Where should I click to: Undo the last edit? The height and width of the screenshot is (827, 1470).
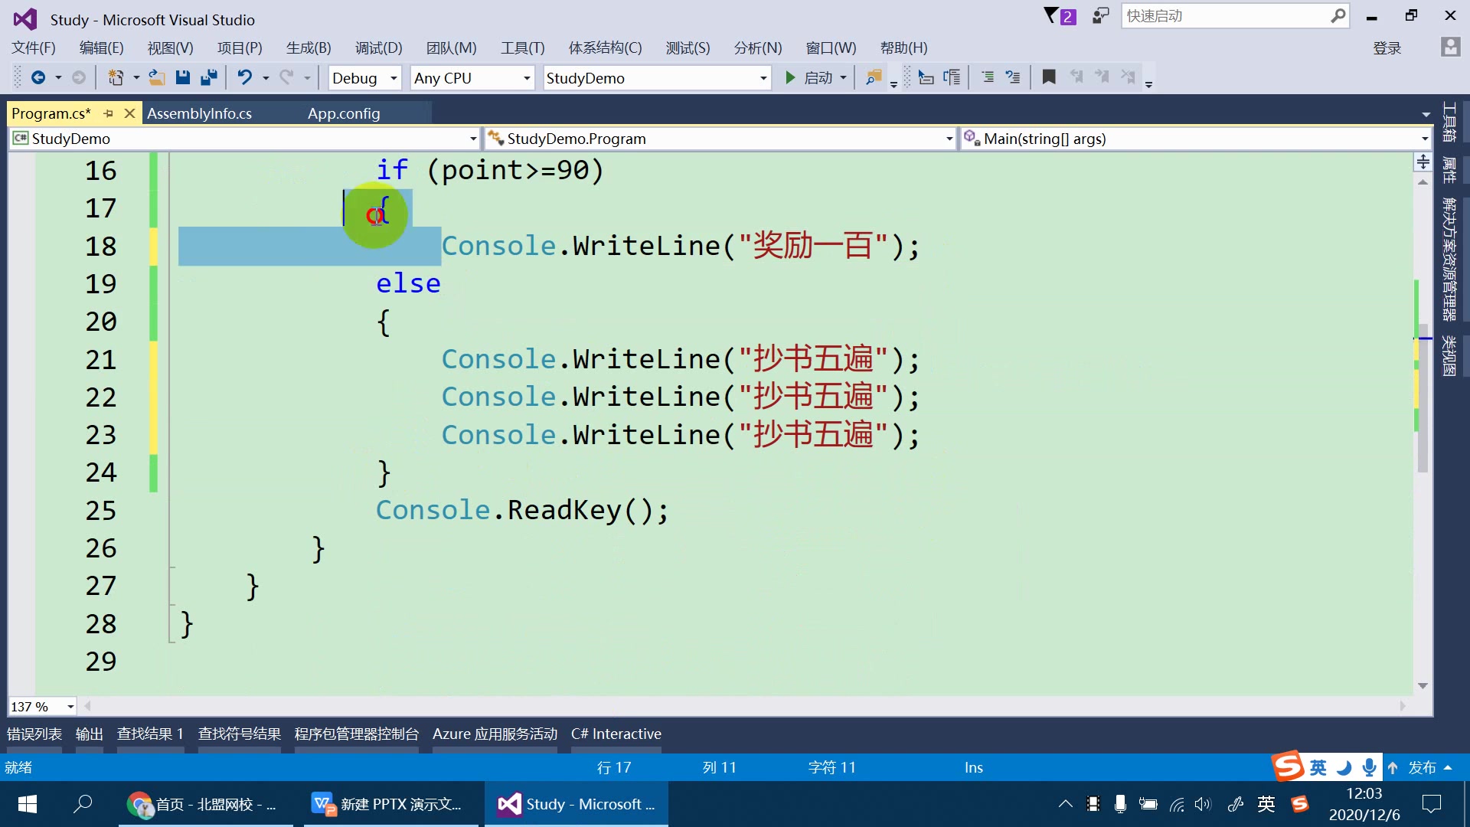click(x=245, y=77)
